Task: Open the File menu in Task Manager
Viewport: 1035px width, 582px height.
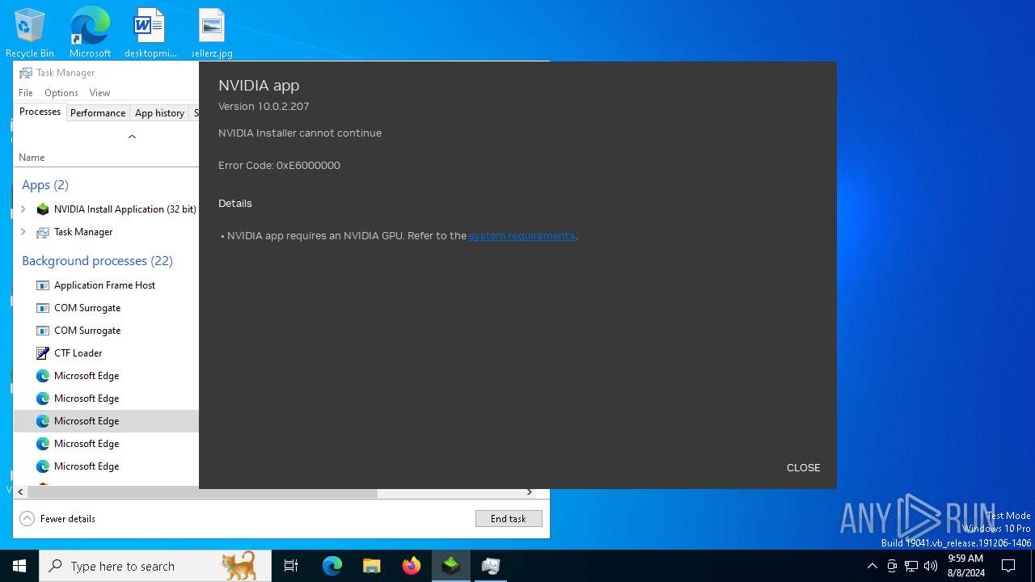Action: click(x=26, y=93)
